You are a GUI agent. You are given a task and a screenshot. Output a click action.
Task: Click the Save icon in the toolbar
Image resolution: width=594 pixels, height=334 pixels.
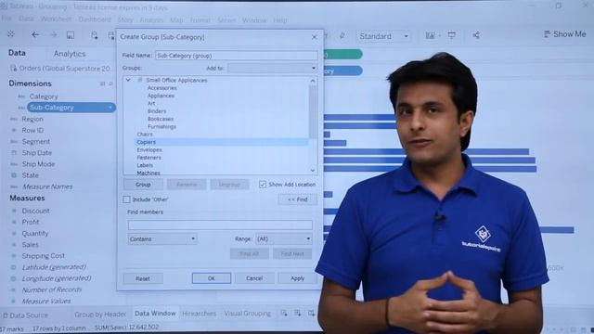[71, 35]
